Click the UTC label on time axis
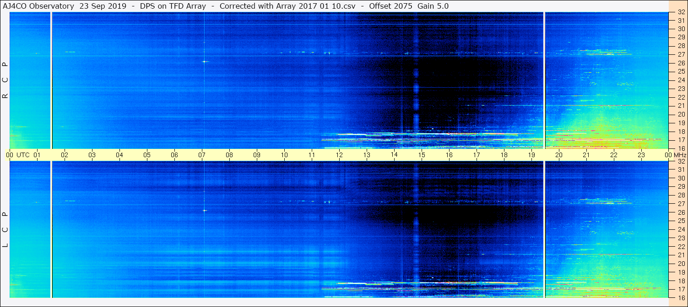The width and height of the screenshot is (688, 307). (23, 155)
